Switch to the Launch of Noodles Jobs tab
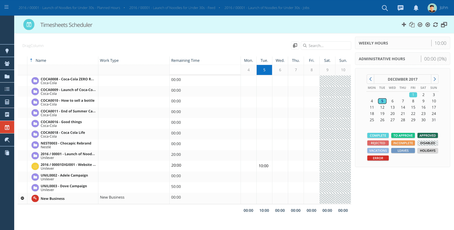 click(267, 8)
